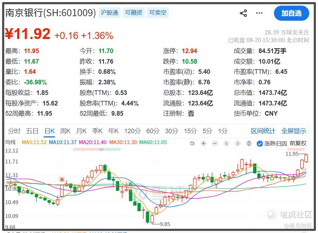Click the MA60:11.05 indicator label
The height and width of the screenshot is (233, 318).
[x=153, y=142]
